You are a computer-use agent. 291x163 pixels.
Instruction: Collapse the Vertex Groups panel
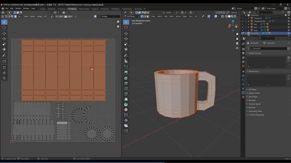click(x=255, y=53)
